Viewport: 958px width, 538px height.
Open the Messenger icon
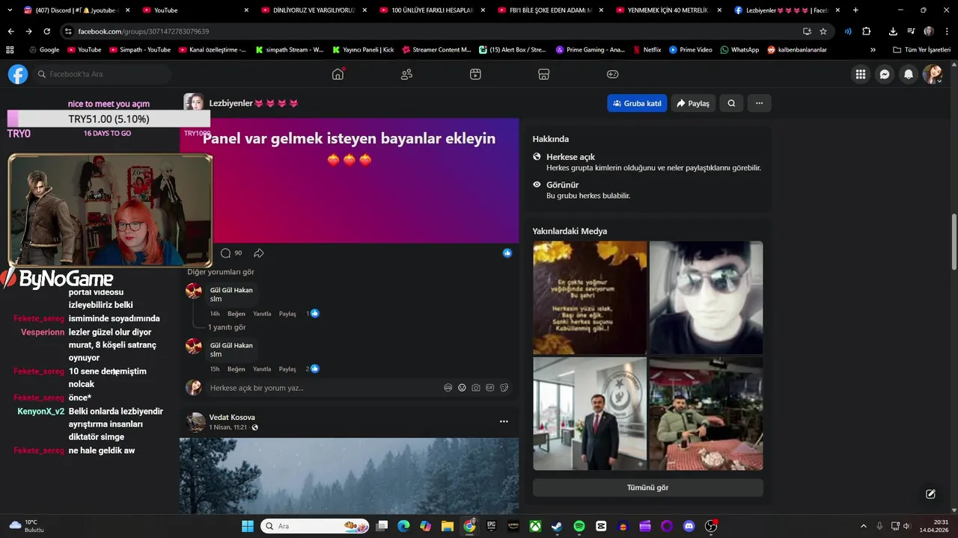(885, 74)
